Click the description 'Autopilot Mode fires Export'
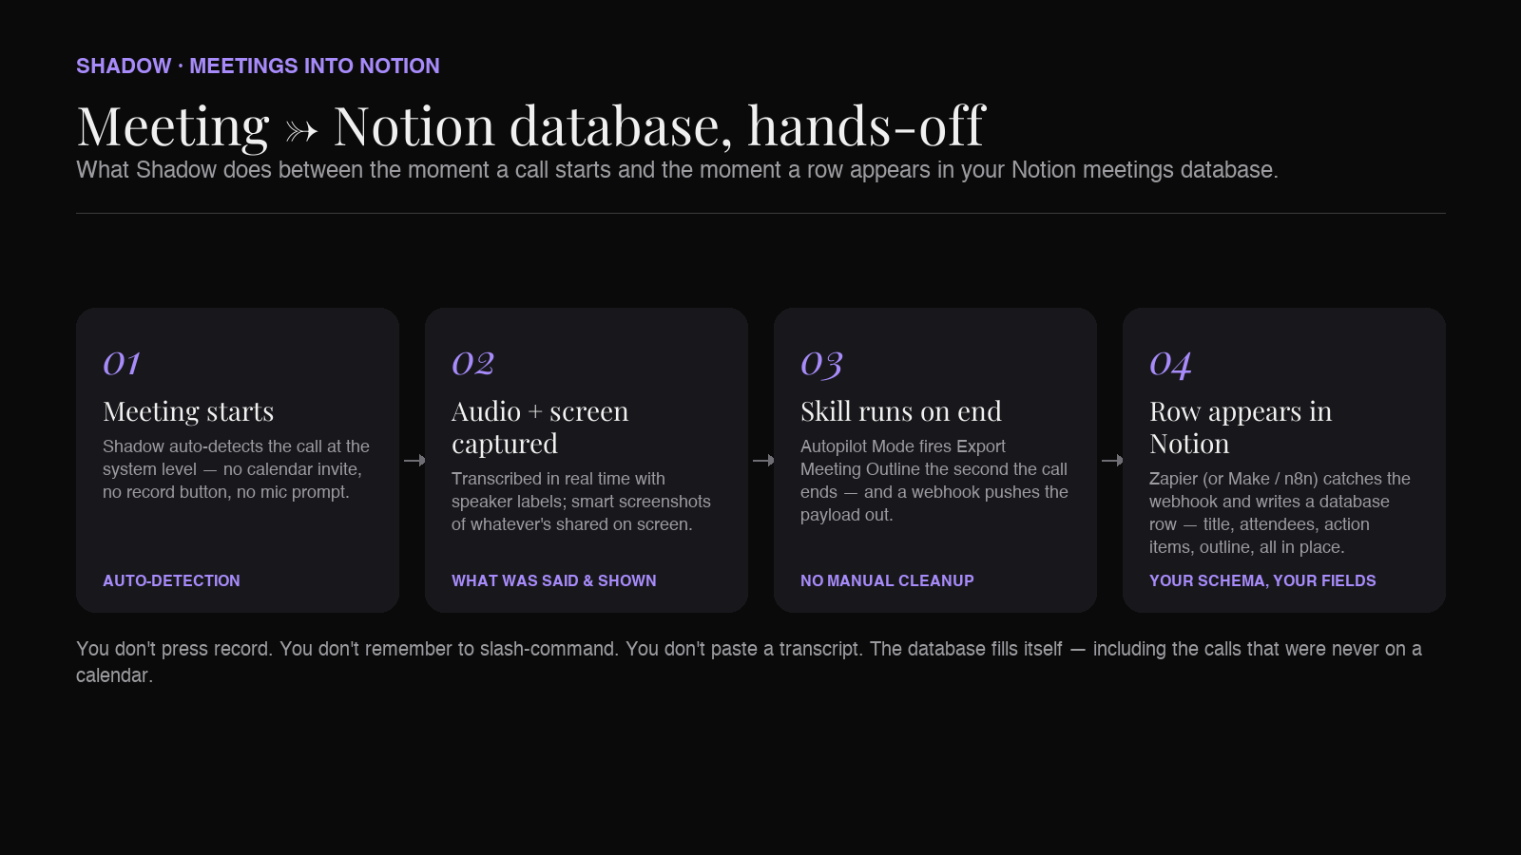Image resolution: width=1521 pixels, height=855 pixels. [x=934, y=481]
